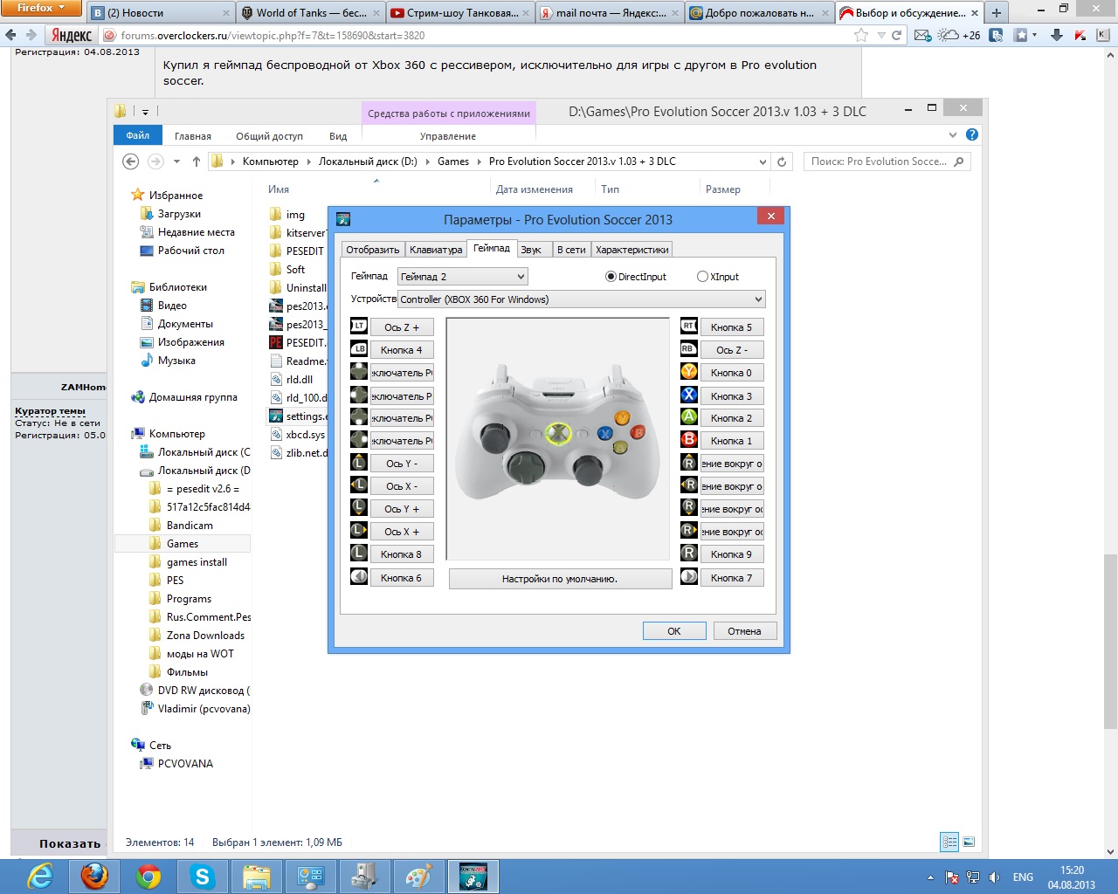Click the RT trigger icon beside Кнопка 5
1118x894 pixels.
[x=689, y=327]
